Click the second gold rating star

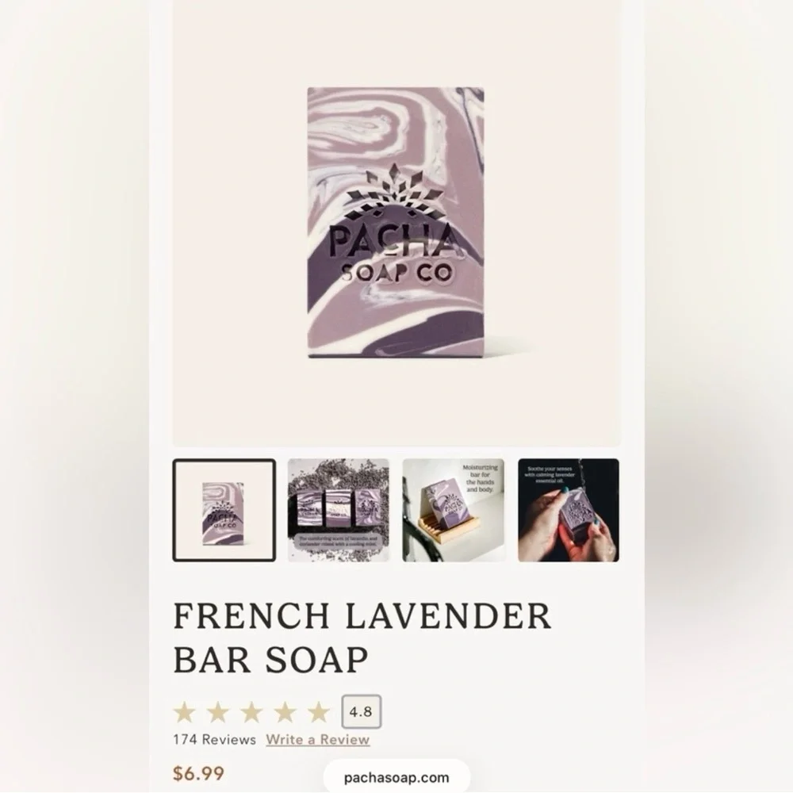(x=218, y=712)
